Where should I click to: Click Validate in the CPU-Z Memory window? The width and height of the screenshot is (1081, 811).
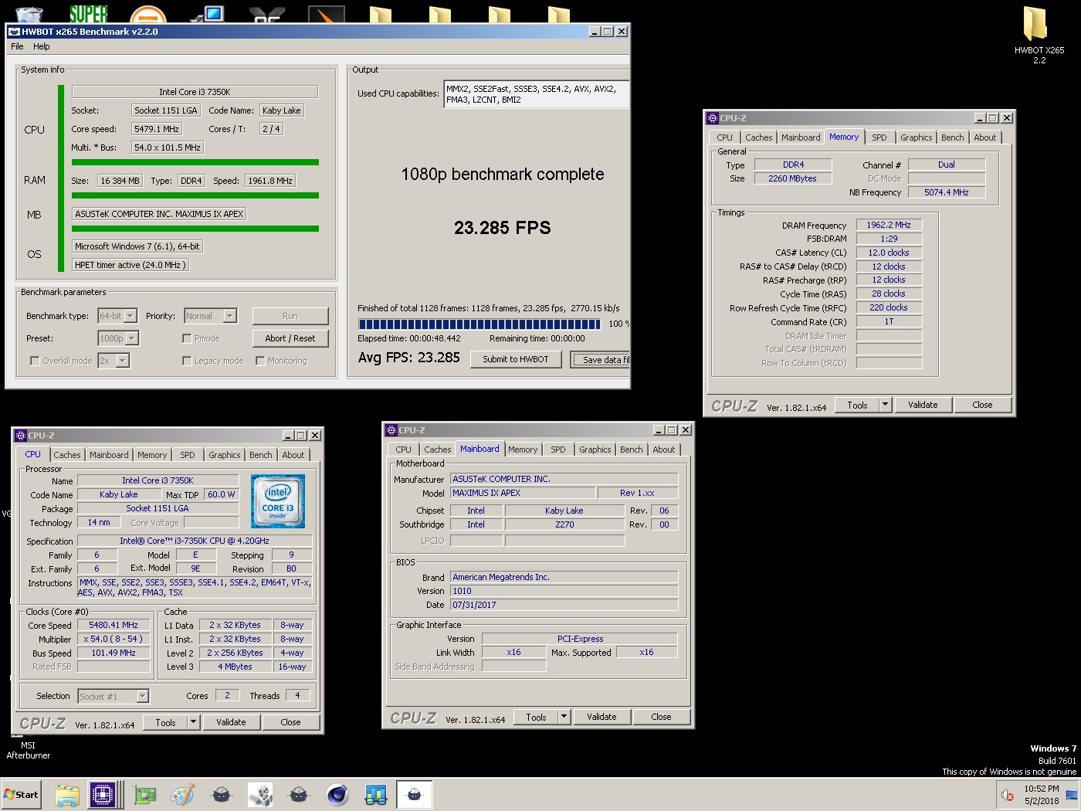click(x=923, y=405)
